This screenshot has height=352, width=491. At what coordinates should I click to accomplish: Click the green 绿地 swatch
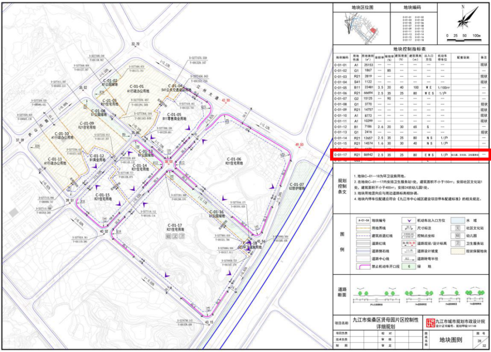click(409, 267)
